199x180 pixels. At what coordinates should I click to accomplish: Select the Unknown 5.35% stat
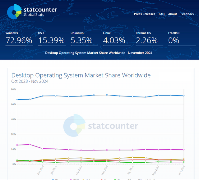84,38
